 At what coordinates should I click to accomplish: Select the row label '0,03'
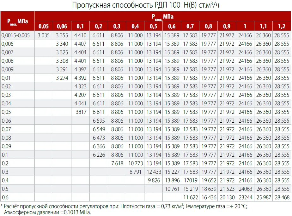tap(6, 95)
